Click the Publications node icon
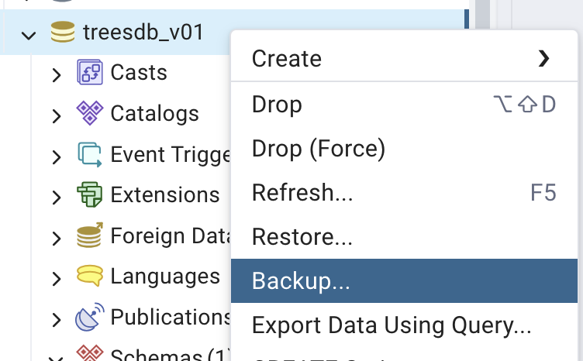The image size is (583, 361). pyautogui.click(x=90, y=317)
